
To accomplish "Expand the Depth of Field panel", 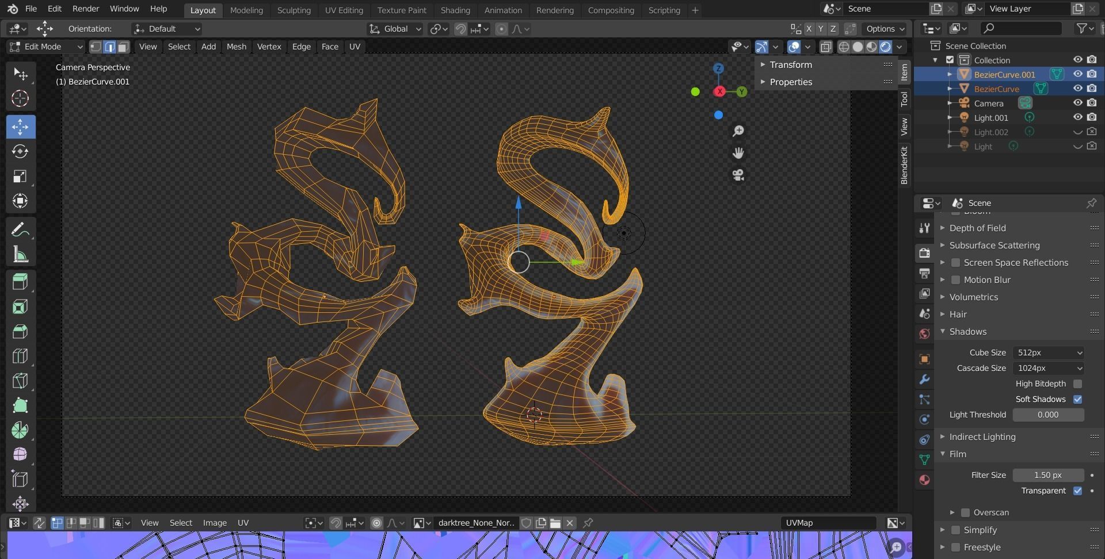I will (x=977, y=228).
